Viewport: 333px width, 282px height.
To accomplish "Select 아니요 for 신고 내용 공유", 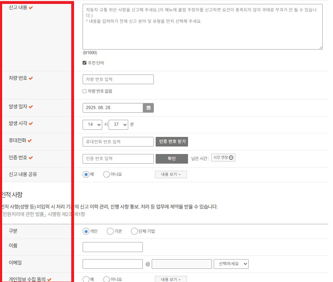I will (x=106, y=174).
